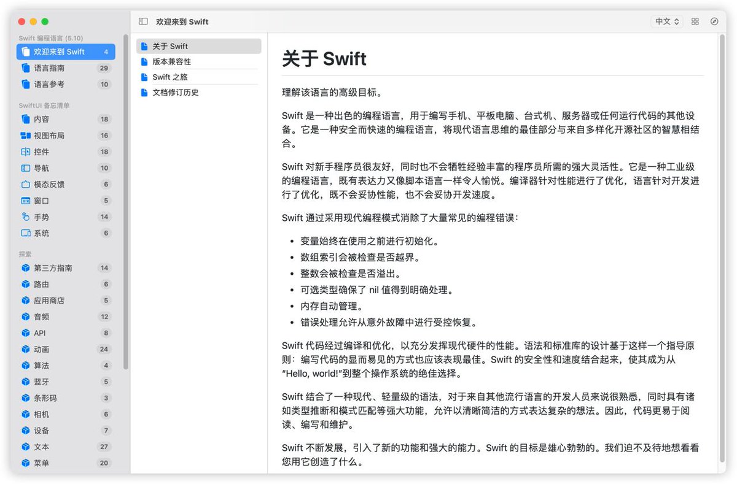737x484 pixels.
Task: Click the 第三方指南 cube icon
Action: point(25,268)
